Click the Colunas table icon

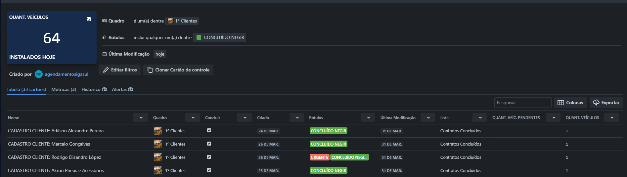click(x=561, y=103)
